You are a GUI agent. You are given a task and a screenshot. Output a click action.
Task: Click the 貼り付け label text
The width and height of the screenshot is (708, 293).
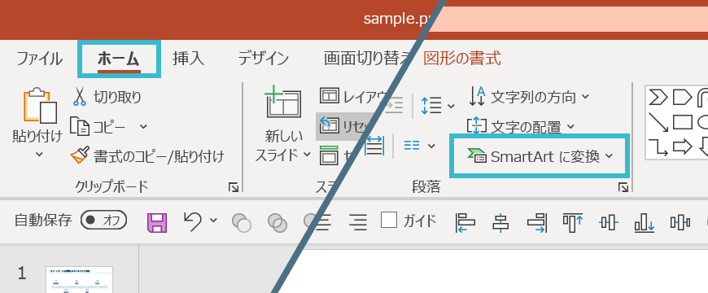37,136
